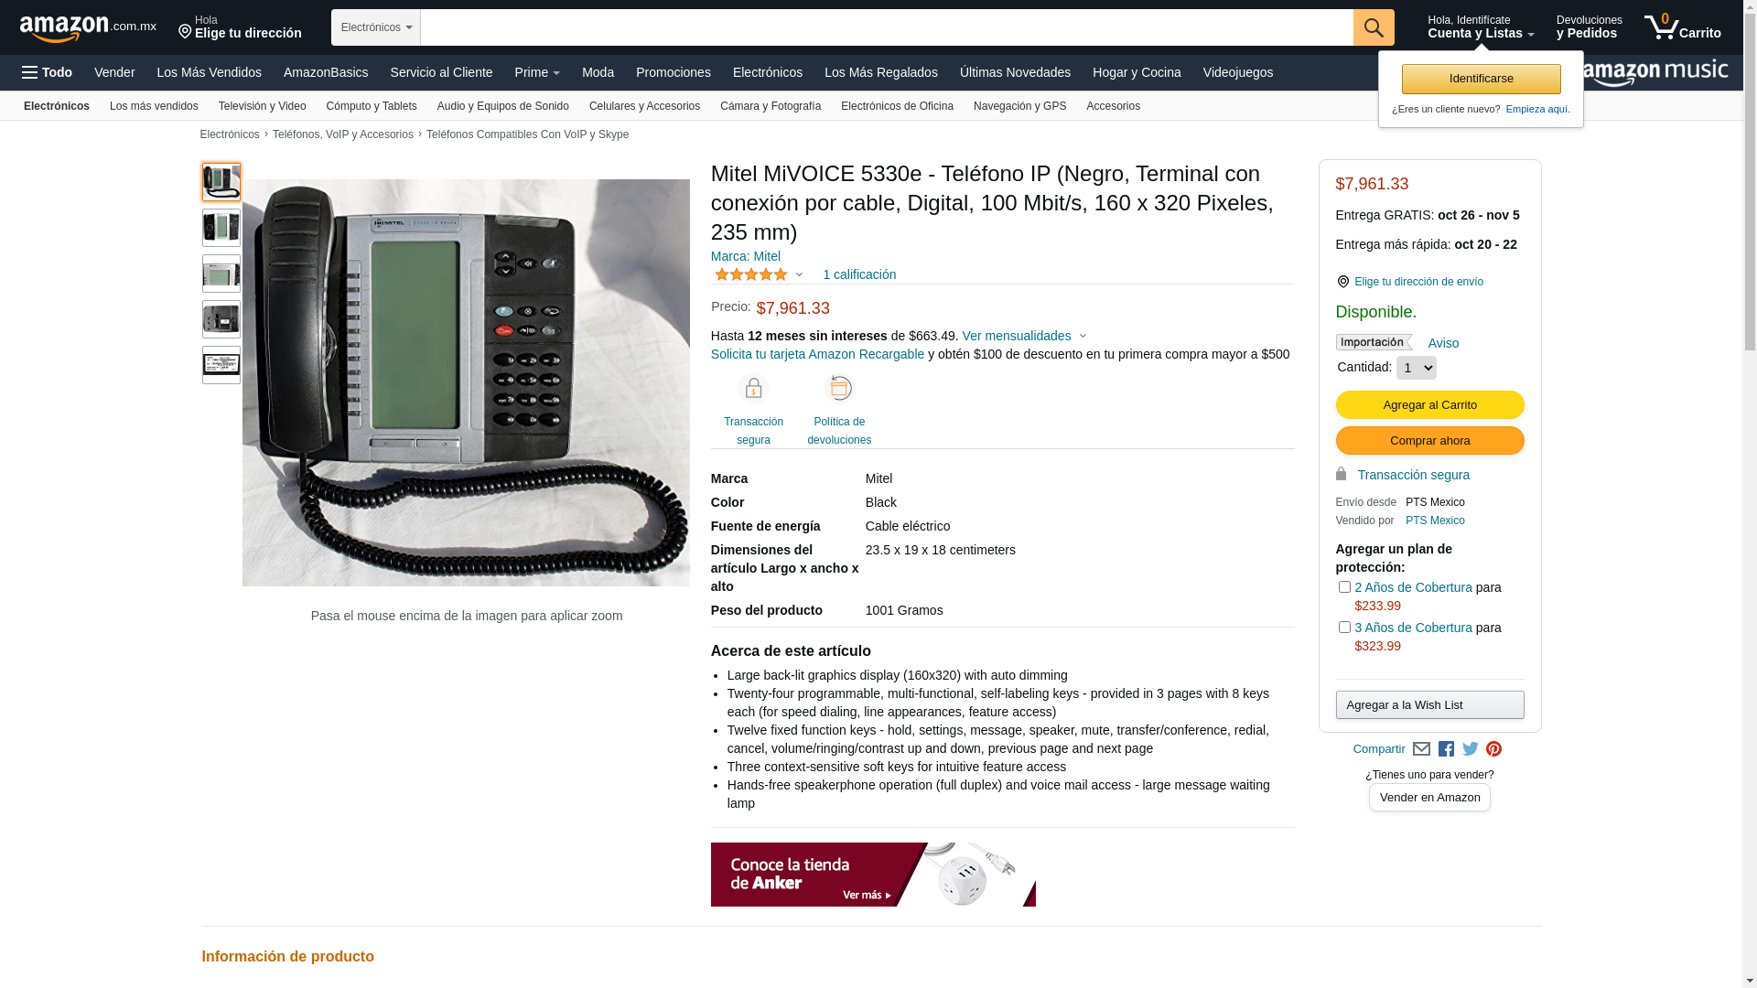This screenshot has width=1757, height=988.
Task: Go to Amazon.com.mx logo home
Action: tap(88, 28)
